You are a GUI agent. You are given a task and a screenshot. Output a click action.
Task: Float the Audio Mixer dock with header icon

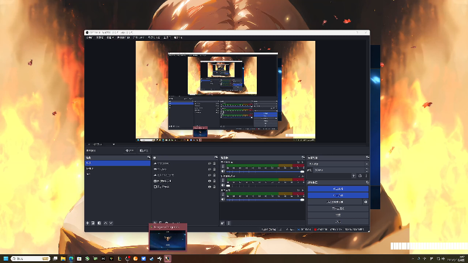click(303, 157)
